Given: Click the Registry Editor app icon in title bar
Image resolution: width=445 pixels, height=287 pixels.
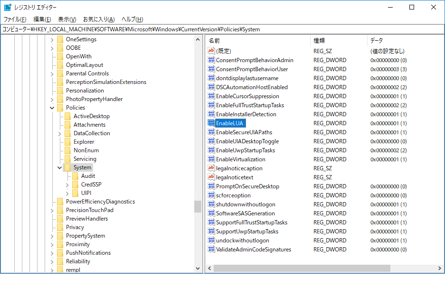Looking at the screenshot, I should click(8, 8).
